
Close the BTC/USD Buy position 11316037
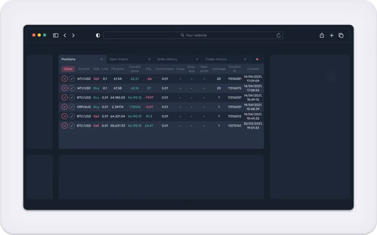(x=64, y=97)
